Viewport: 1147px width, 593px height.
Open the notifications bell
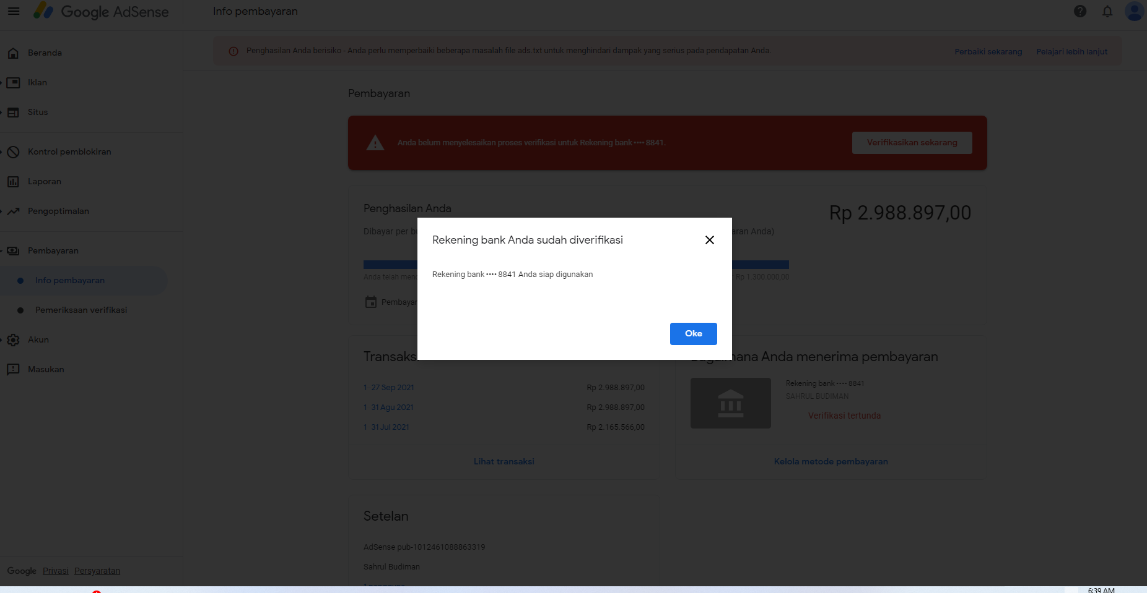[1107, 11]
